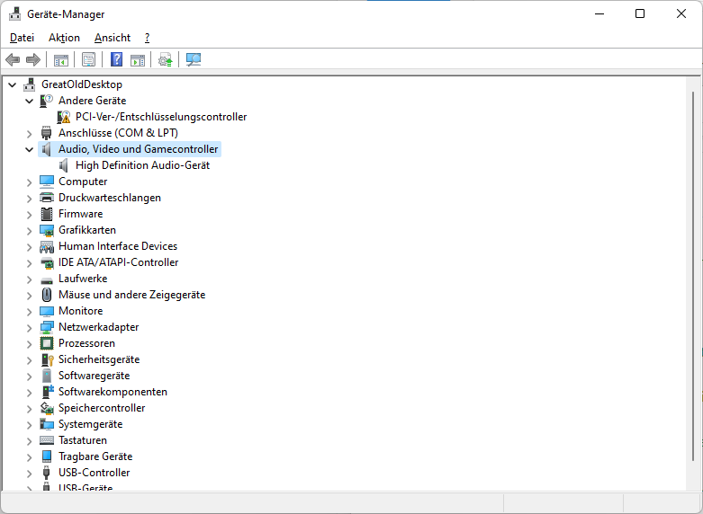Open the Aktion menu
This screenshot has height=514, width=703.
pyautogui.click(x=64, y=38)
